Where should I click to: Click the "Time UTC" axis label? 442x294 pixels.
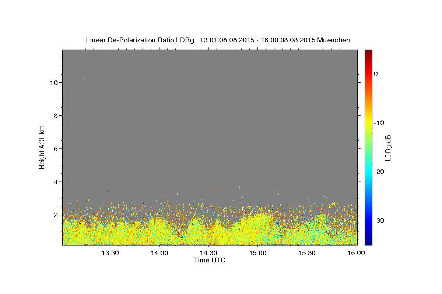210,260
